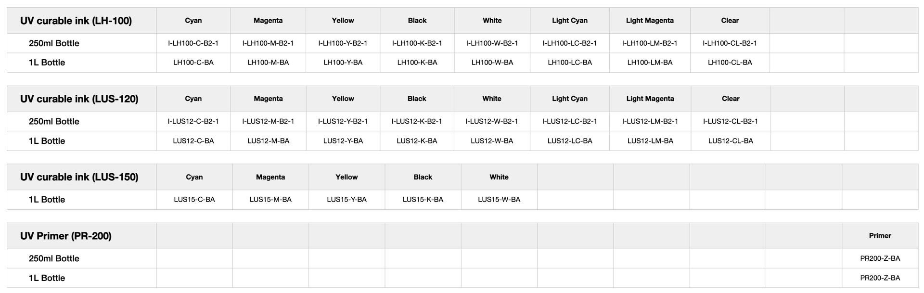Click the Black column header under LUS-150
Screen dimensions: 924x293
point(423,177)
